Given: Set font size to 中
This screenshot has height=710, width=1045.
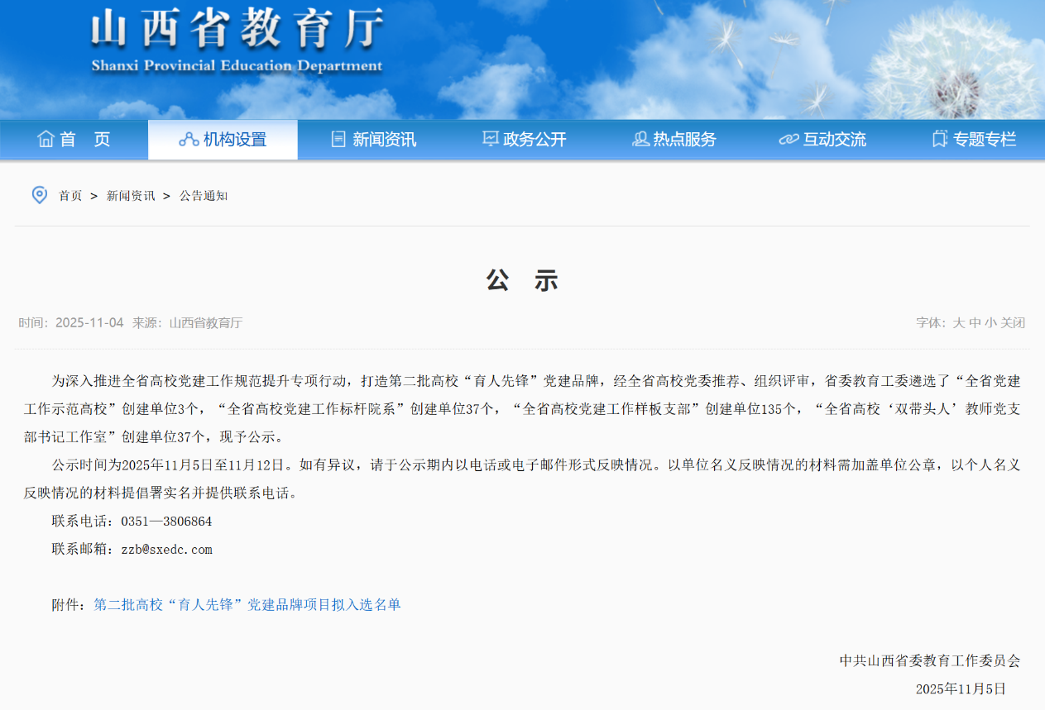Looking at the screenshot, I should (975, 322).
